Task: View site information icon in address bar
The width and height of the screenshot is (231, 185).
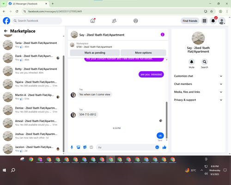Action: 24,11
